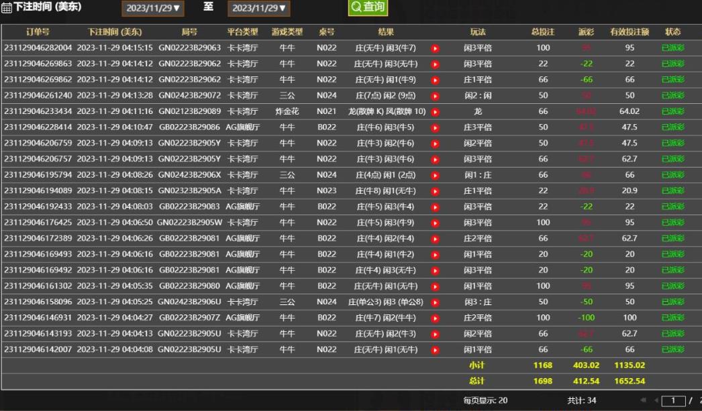
Task: Play video for order 231129046282004
Action: (x=435, y=48)
